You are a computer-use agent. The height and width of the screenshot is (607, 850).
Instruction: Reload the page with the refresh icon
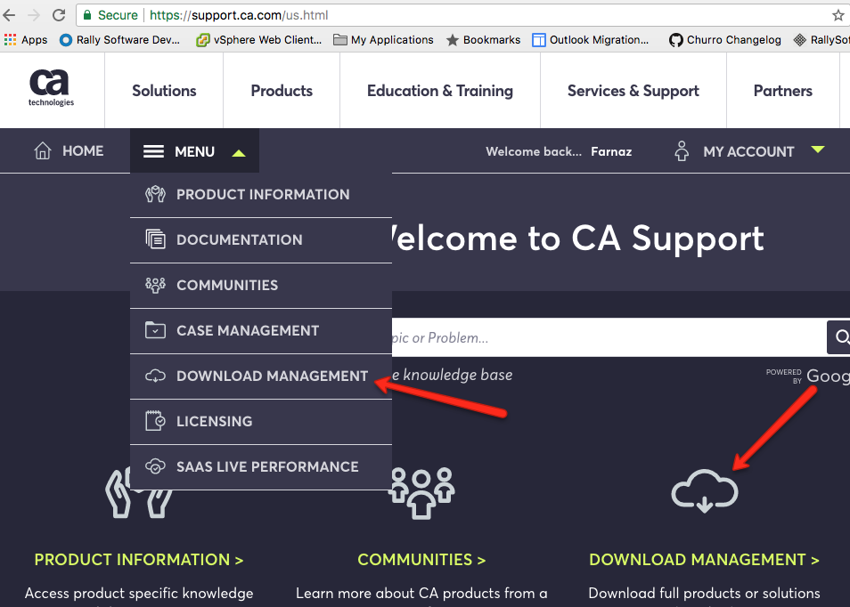59,15
